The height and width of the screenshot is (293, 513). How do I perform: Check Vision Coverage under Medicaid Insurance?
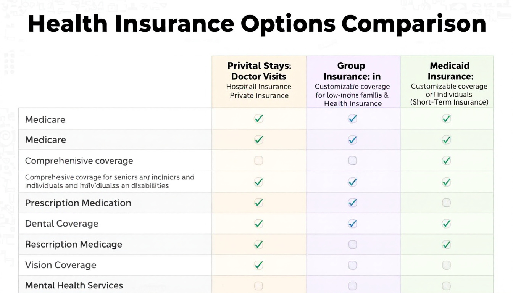click(x=446, y=265)
